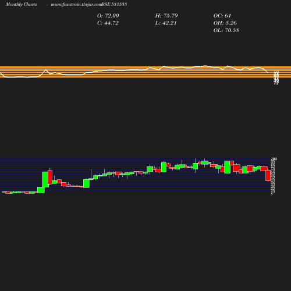
Task: Click the tall green candle after the flat start
Action: 45,179
